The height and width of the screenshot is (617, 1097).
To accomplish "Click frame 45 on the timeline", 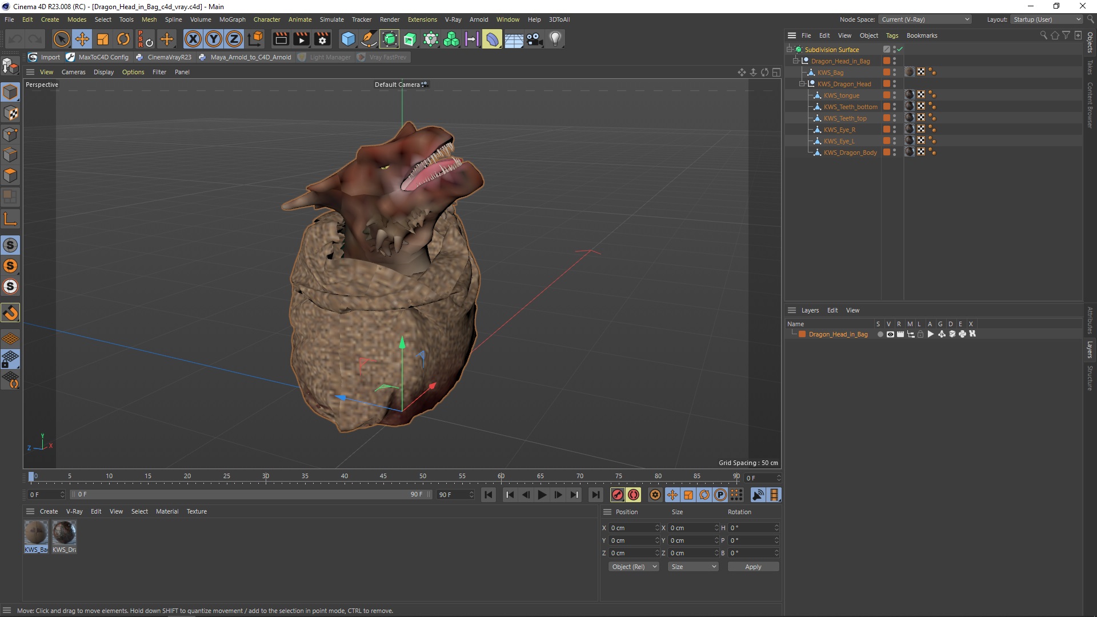I will [383, 476].
